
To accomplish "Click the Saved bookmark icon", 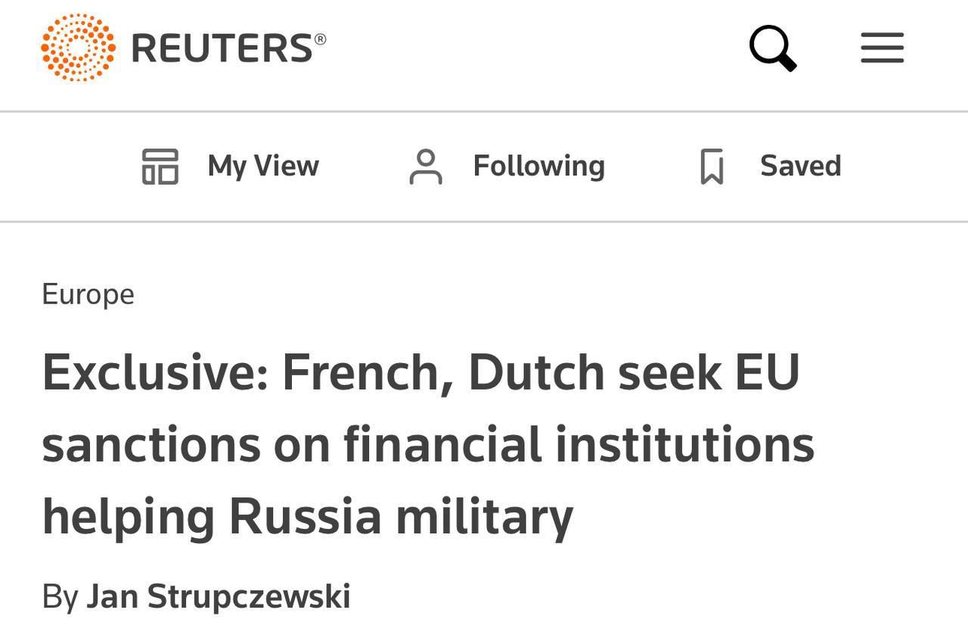I will pyautogui.click(x=712, y=166).
